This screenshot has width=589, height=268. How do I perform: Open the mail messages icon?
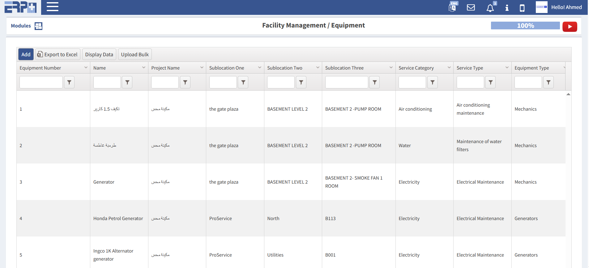(471, 7)
